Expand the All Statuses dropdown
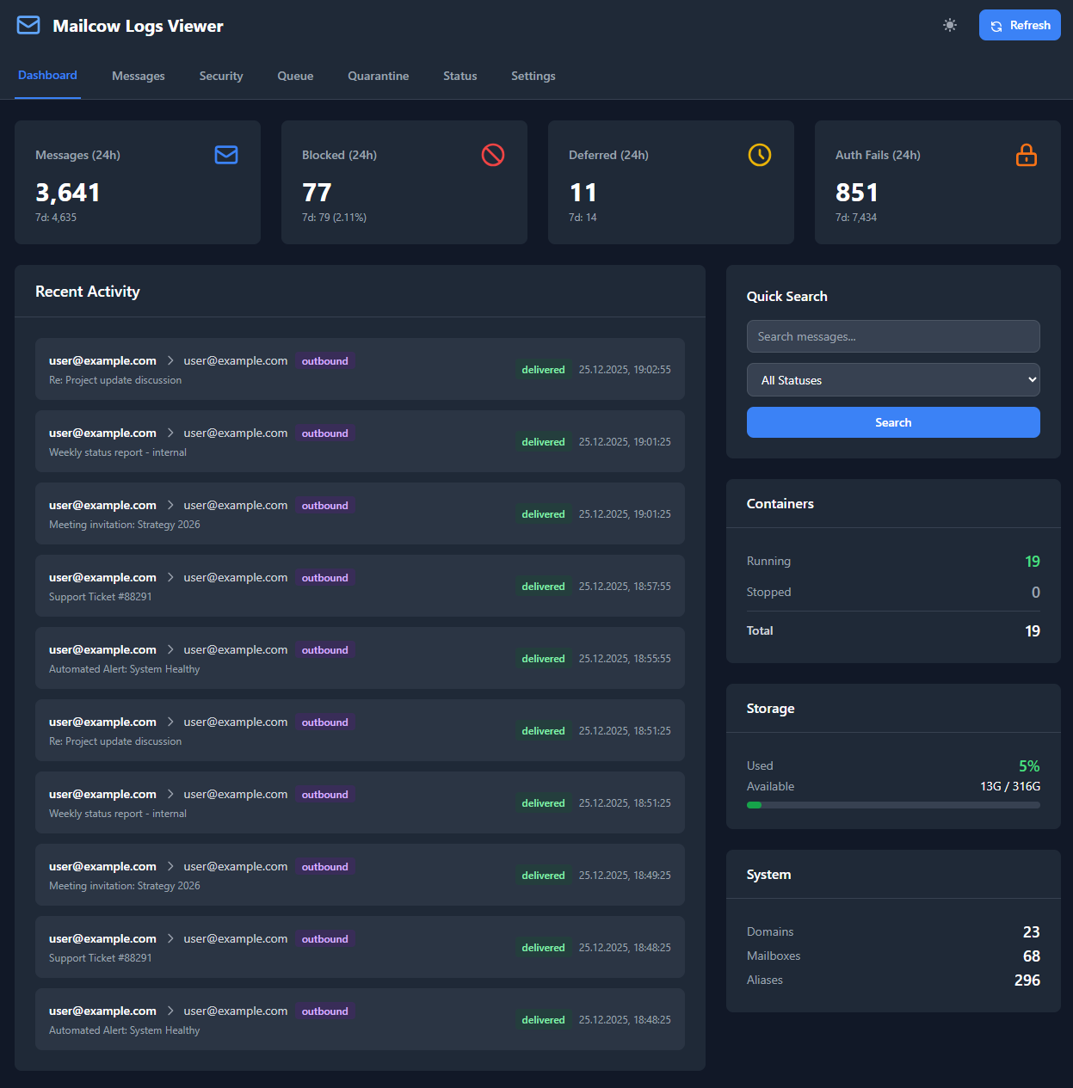1073x1088 pixels. tap(893, 380)
